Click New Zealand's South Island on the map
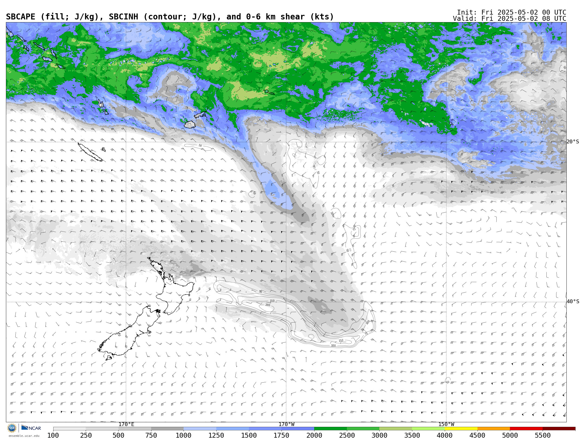The image size is (584, 439). (x=128, y=333)
